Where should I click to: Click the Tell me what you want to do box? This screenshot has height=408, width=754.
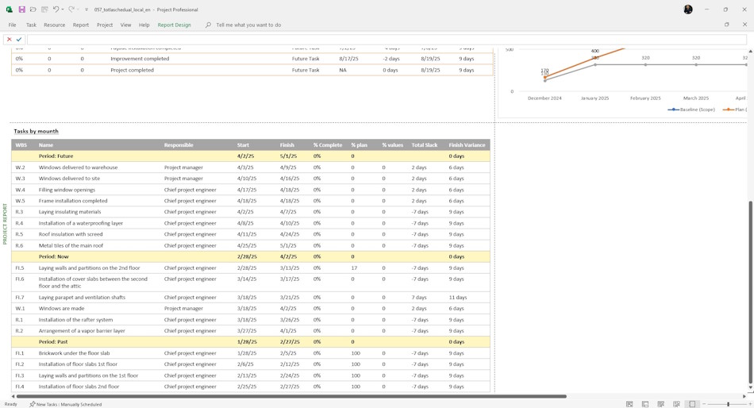point(248,25)
